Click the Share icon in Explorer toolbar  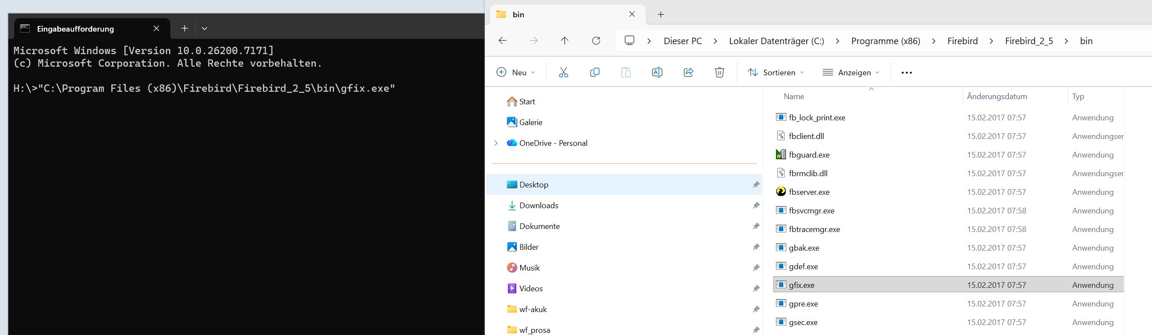click(x=688, y=72)
